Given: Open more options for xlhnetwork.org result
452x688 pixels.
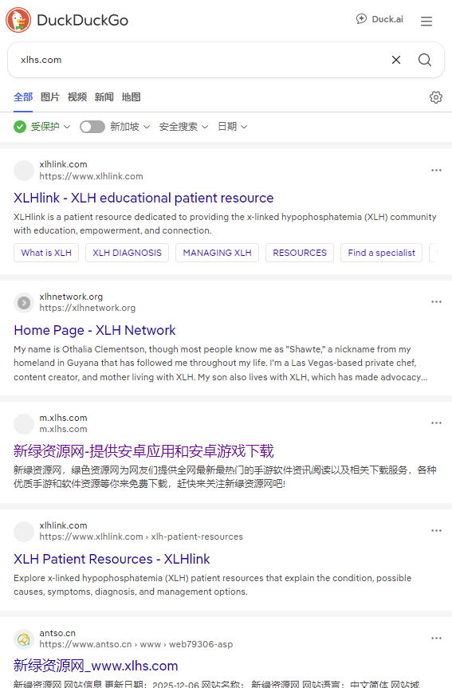Looking at the screenshot, I should coord(436,302).
